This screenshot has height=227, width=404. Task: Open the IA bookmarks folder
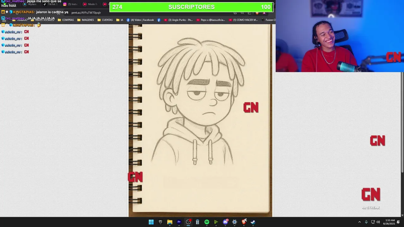120,20
